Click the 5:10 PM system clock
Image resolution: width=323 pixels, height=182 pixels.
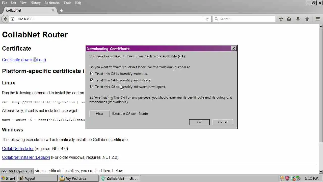311,178
